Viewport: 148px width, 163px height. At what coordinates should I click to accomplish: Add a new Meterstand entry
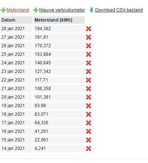tap(18, 10)
